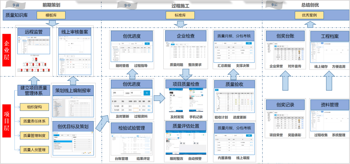Click the down arrow below 标准库
Viewport: 350px width, 164px height.
(x=181, y=24)
